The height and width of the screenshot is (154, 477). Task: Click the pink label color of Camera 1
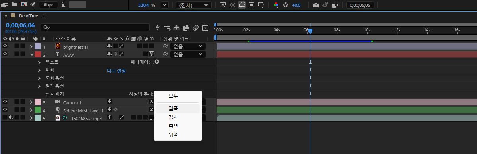pos(37,102)
